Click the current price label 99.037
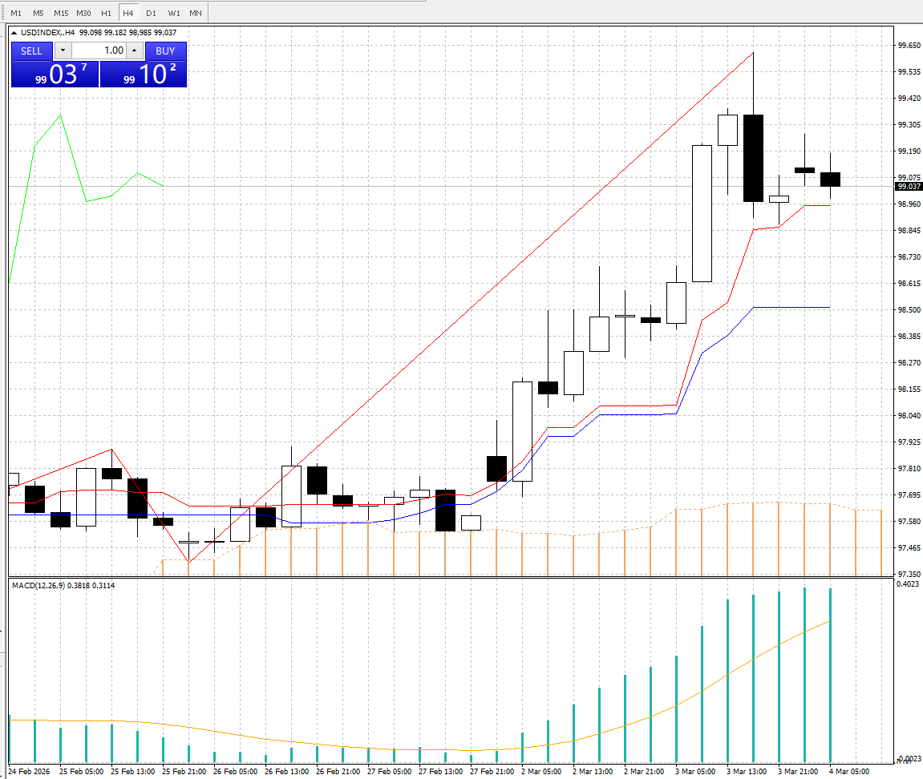923x779 pixels. [x=907, y=187]
